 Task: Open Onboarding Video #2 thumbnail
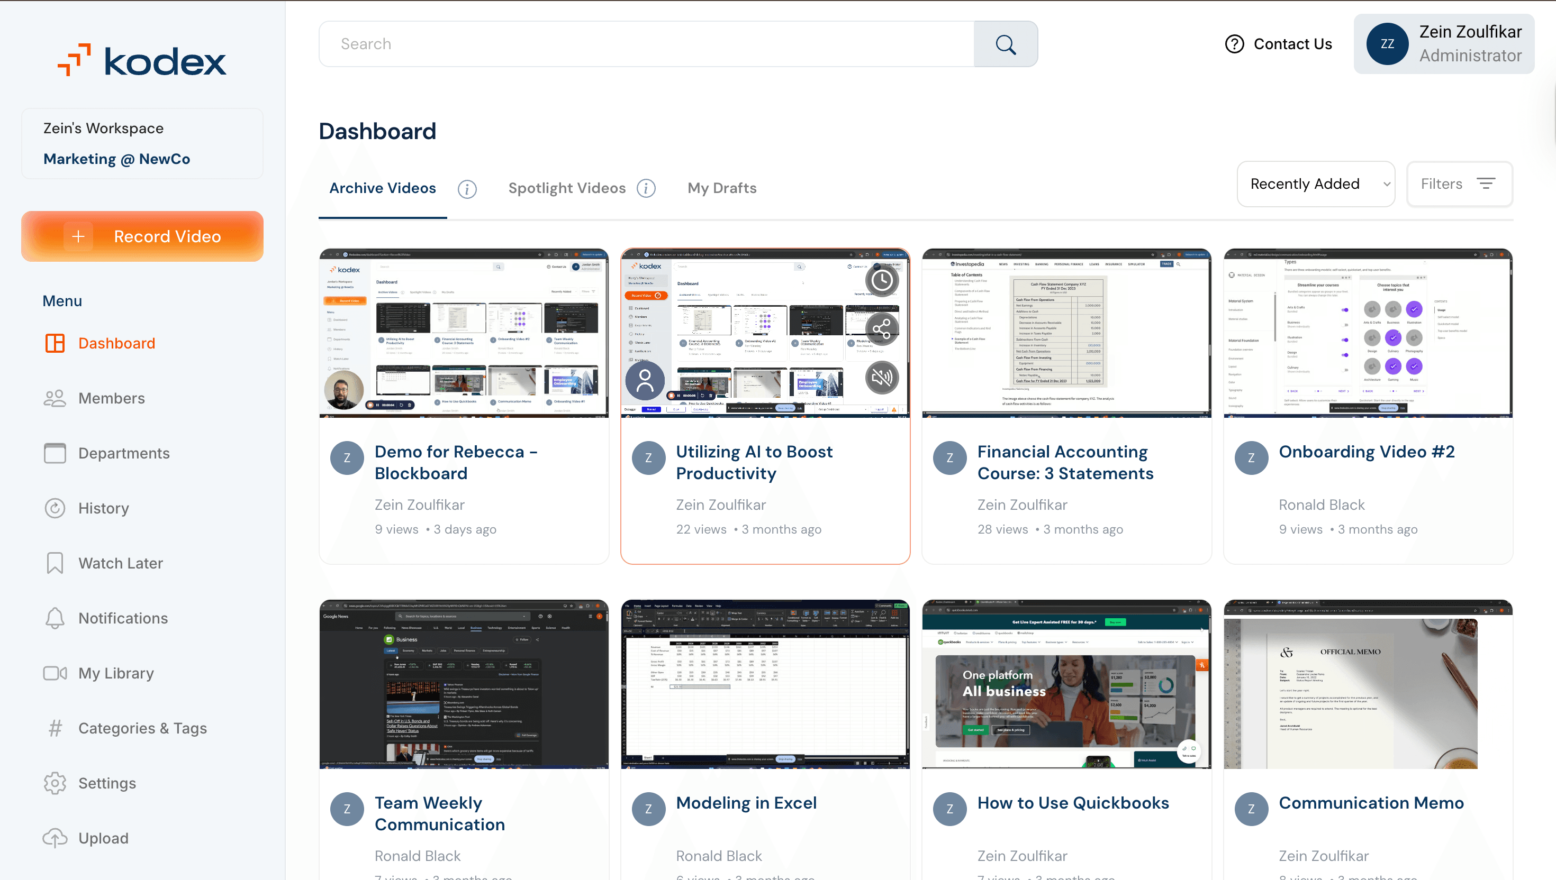[1368, 333]
